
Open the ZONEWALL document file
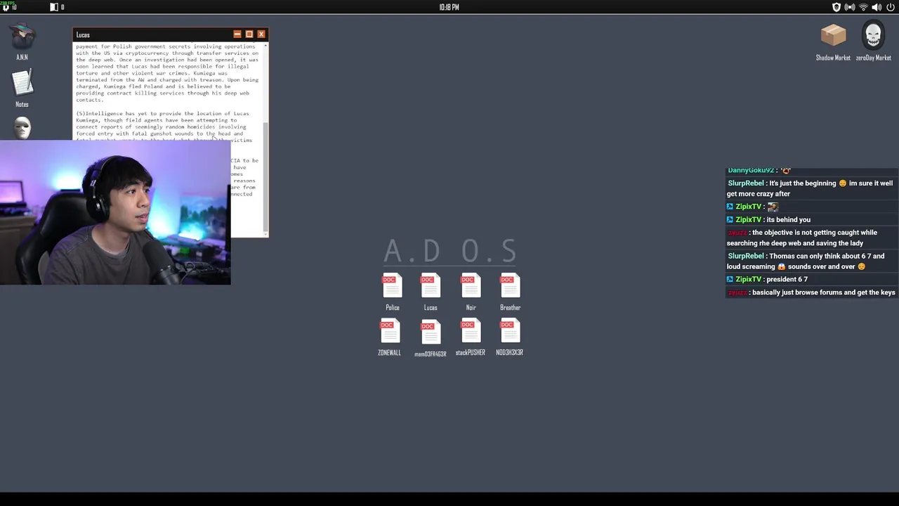[390, 337]
